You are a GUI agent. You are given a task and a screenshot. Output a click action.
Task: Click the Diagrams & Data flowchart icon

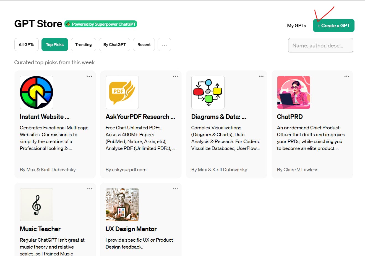tap(208, 92)
